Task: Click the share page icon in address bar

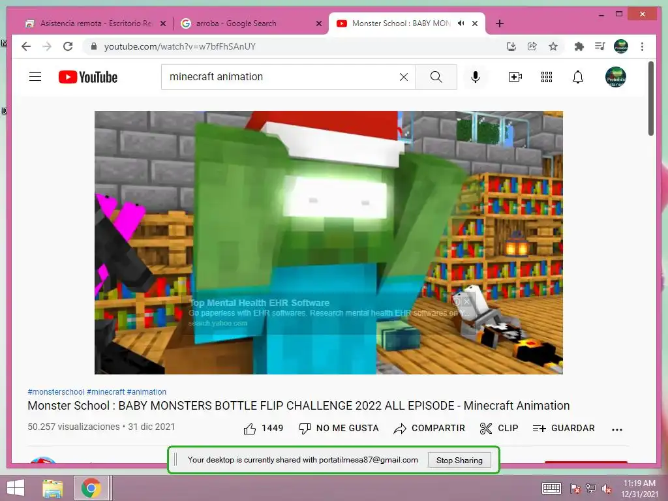Action: point(532,46)
